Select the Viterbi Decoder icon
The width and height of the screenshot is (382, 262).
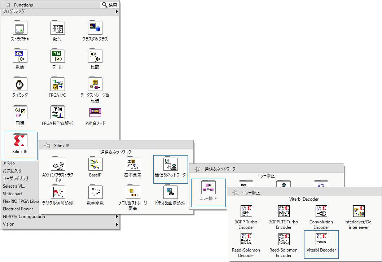(321, 239)
